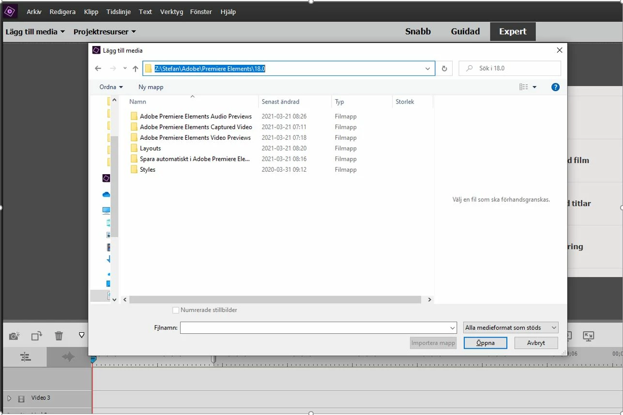Click the Importera mapp button
The height and width of the screenshot is (415, 623).
433,343
